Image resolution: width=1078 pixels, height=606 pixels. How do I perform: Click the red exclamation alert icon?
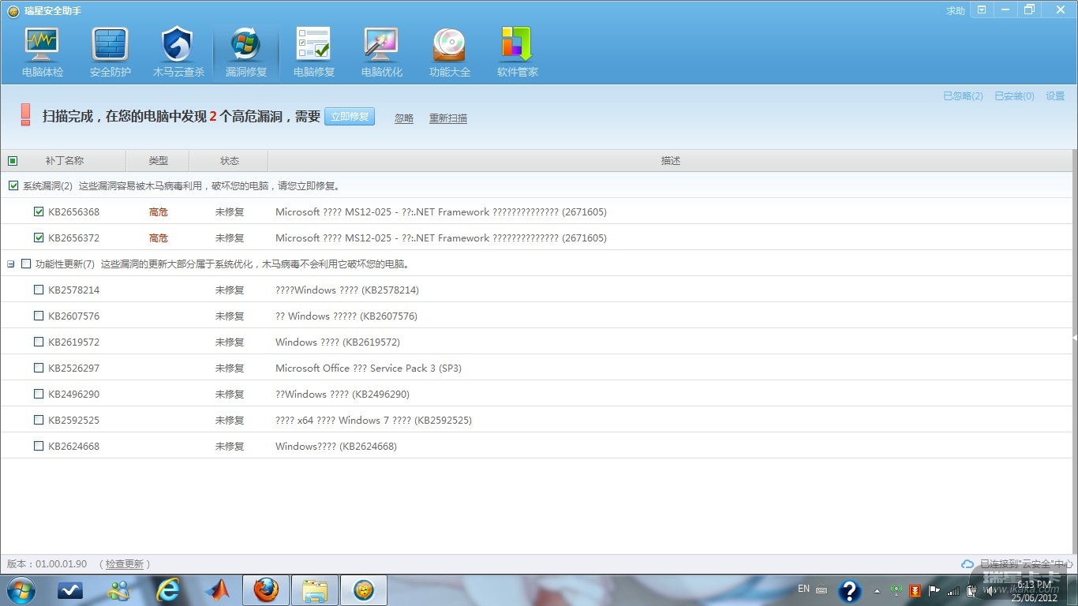click(x=25, y=115)
